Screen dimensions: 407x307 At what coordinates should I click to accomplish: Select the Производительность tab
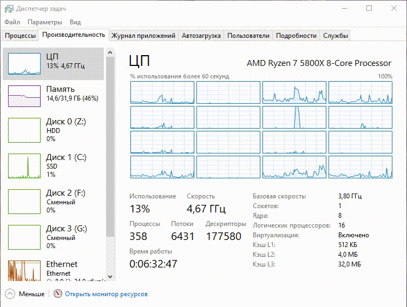click(74, 35)
